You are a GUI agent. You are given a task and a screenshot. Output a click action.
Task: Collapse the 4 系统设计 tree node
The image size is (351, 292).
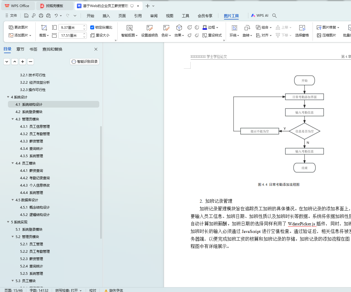point(8,97)
